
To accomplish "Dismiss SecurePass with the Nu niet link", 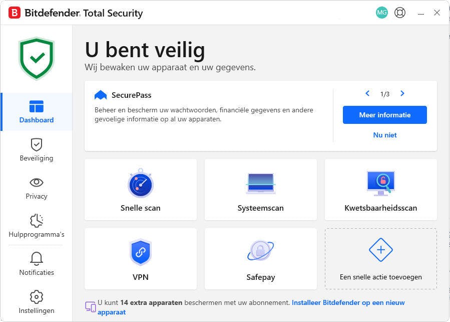I will (x=384, y=135).
